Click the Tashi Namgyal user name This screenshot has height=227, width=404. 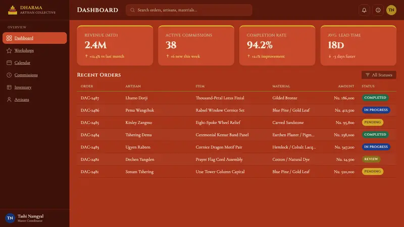coord(30,216)
